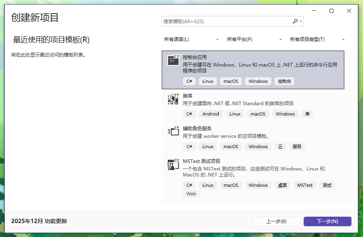Click the 辅助角色服务 worker service icon
This screenshot has height=237, width=363.
(x=173, y=131)
